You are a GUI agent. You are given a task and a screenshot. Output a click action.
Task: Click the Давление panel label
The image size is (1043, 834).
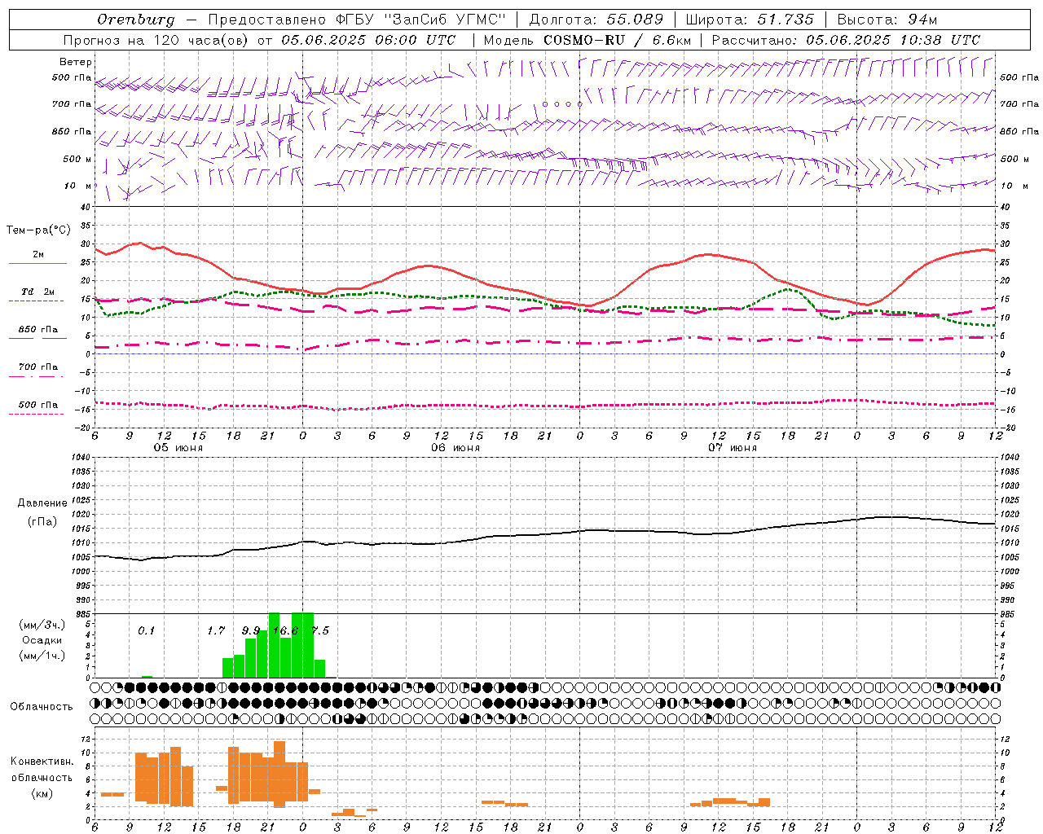click(42, 503)
